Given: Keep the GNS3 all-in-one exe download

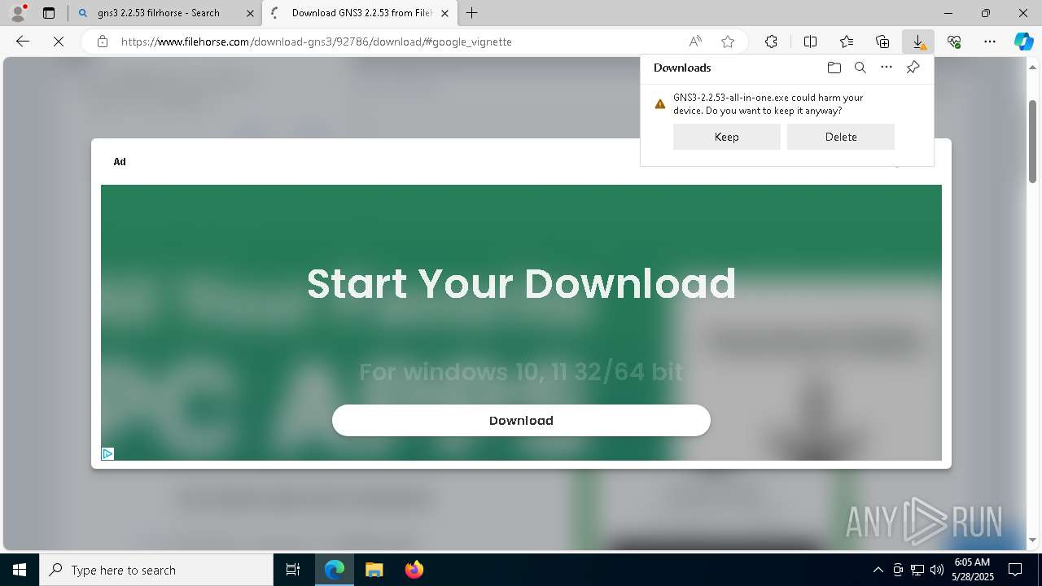Looking at the screenshot, I should click(x=727, y=137).
